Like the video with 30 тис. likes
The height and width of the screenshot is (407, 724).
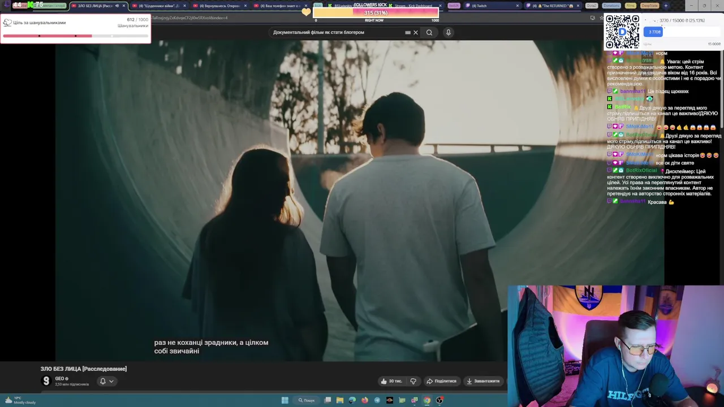tap(391, 381)
